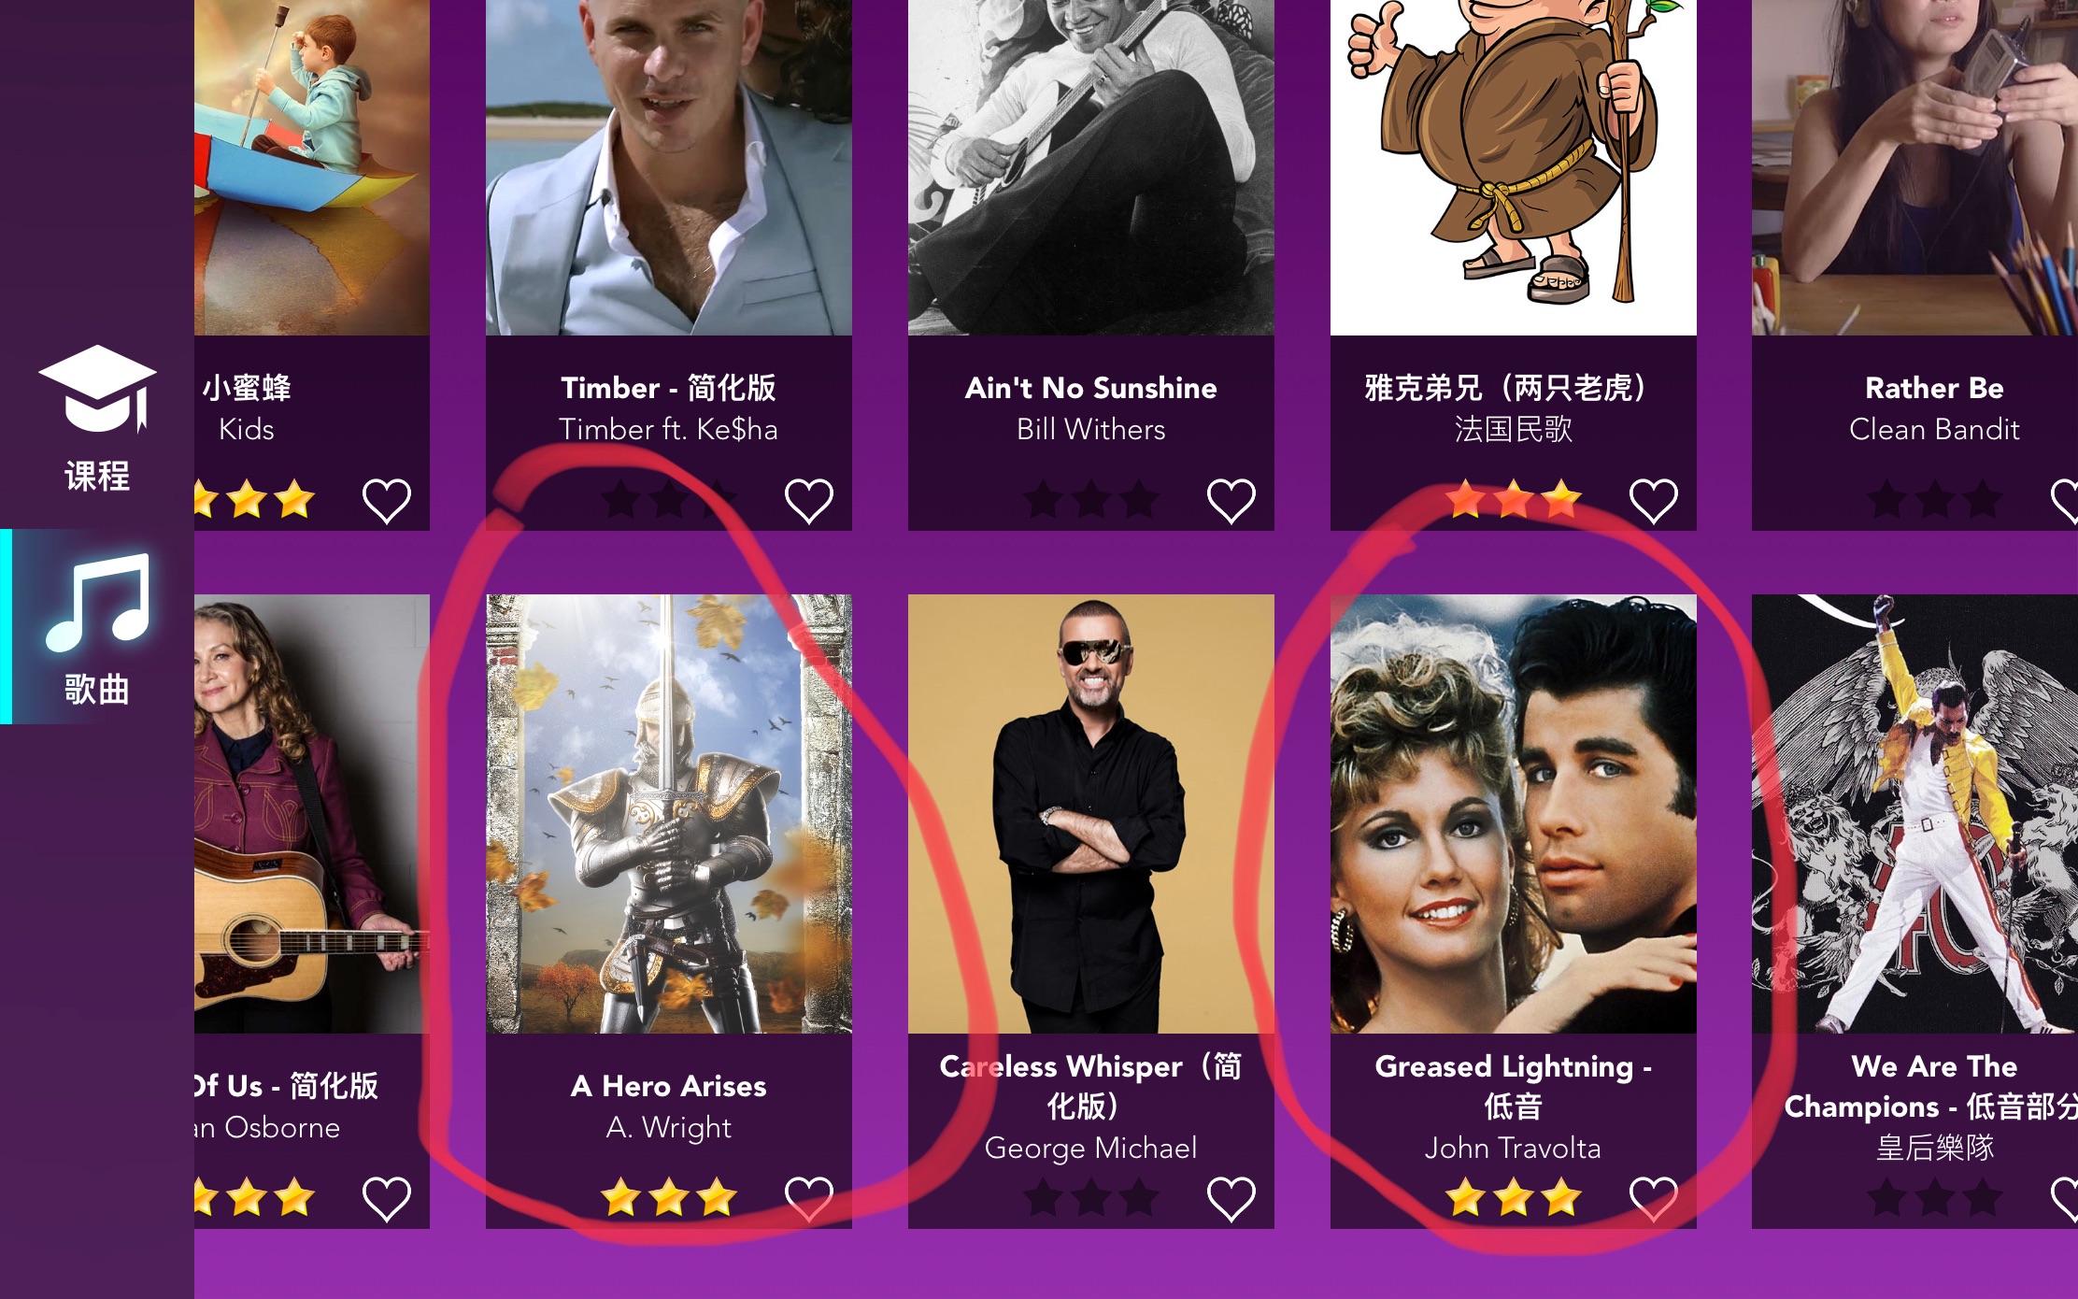Open the Greased Lightning cover image
Screen dimensions: 2078x1299
[x=1514, y=814]
